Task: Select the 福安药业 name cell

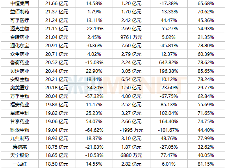Action: pos(20,105)
